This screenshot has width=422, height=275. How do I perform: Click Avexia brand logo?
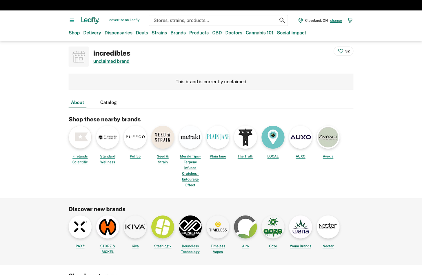(x=328, y=137)
